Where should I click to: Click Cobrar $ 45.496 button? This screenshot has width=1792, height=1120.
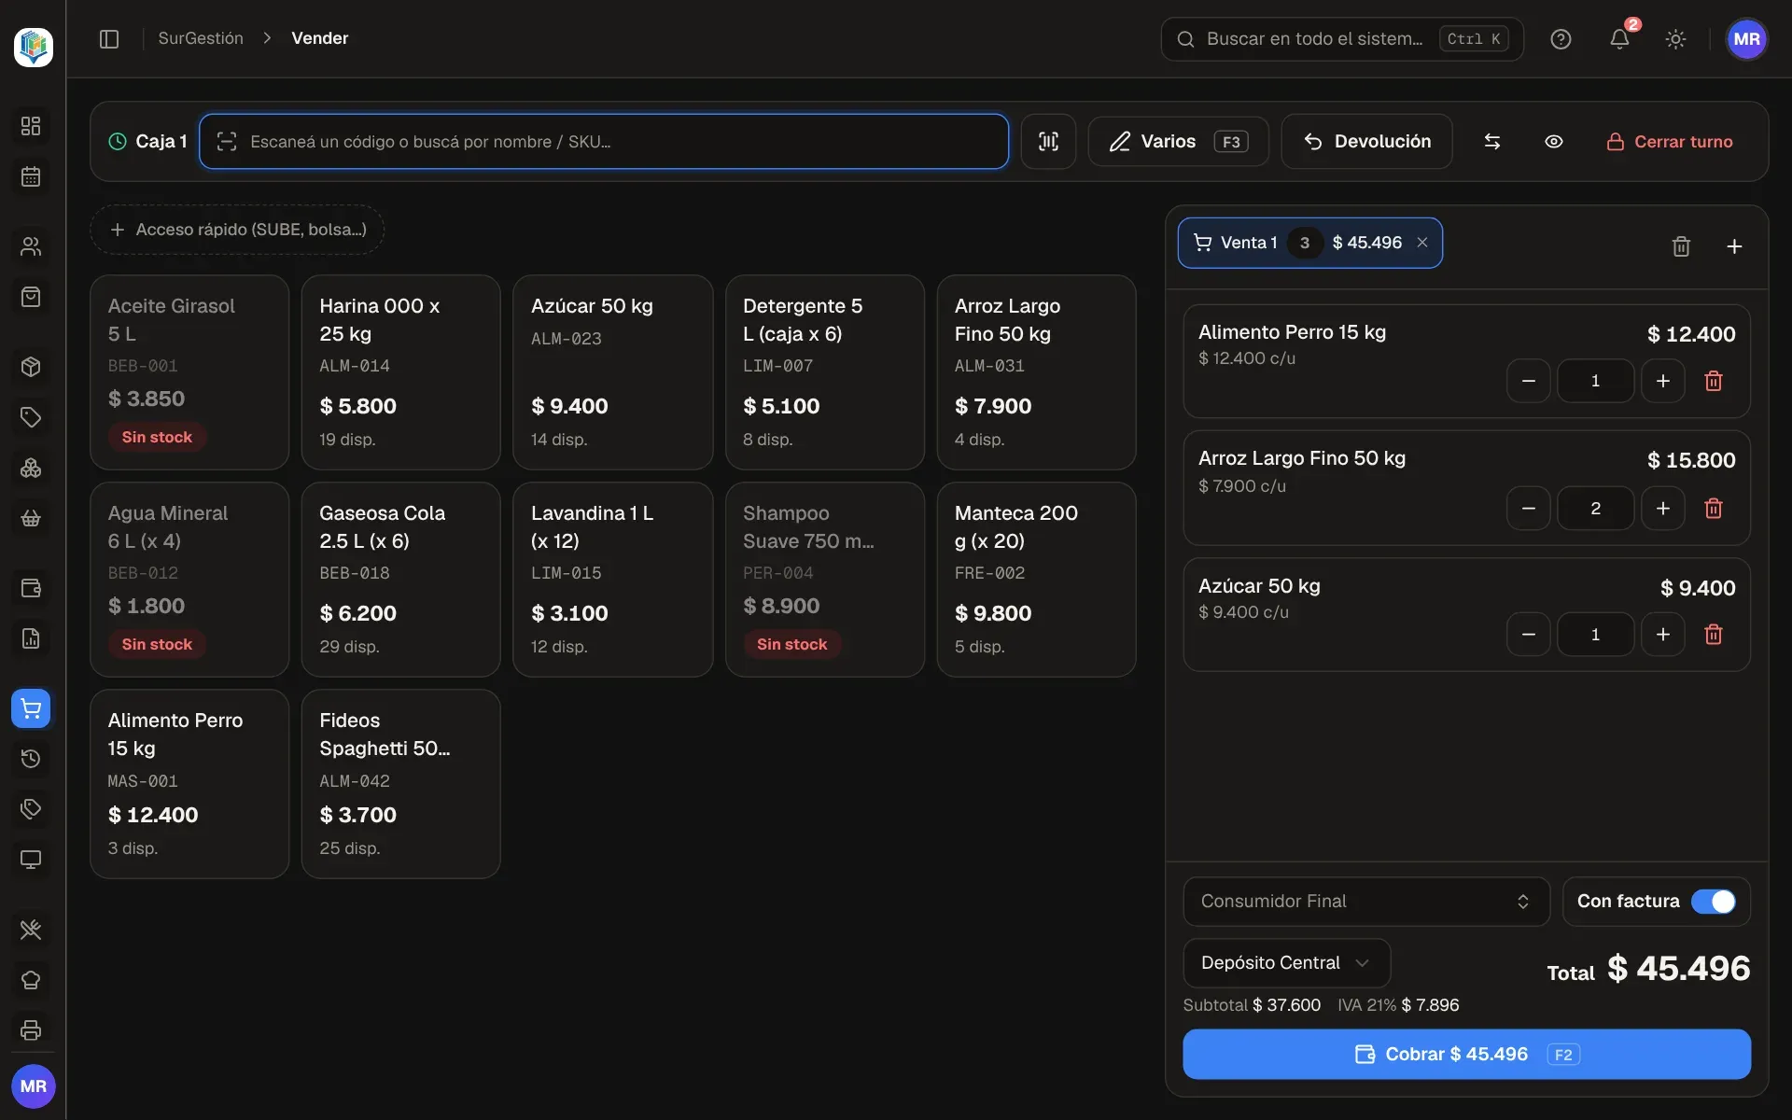[1466, 1055]
